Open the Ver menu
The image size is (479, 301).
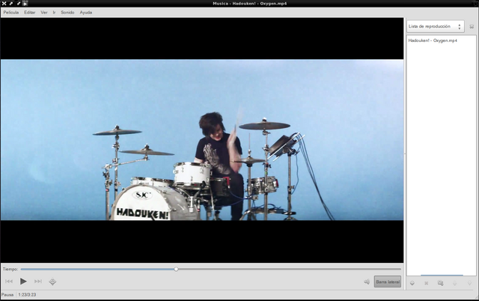[x=44, y=13]
